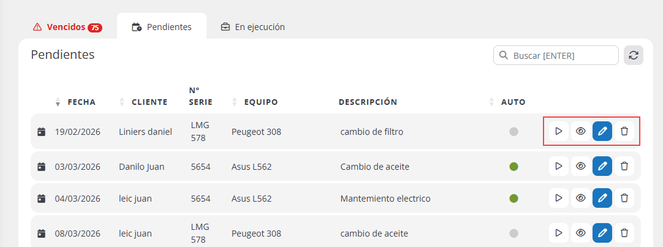Edit the Mantemiento electrico entry
This screenshot has width=663, height=247.
click(x=602, y=198)
